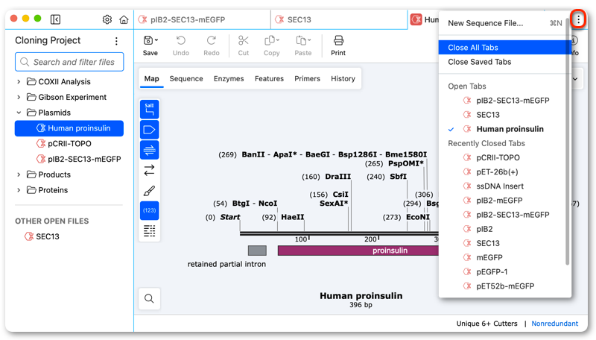The height and width of the screenshot is (340, 596).
Task: Click the Redo toolbar button
Action: (212, 45)
